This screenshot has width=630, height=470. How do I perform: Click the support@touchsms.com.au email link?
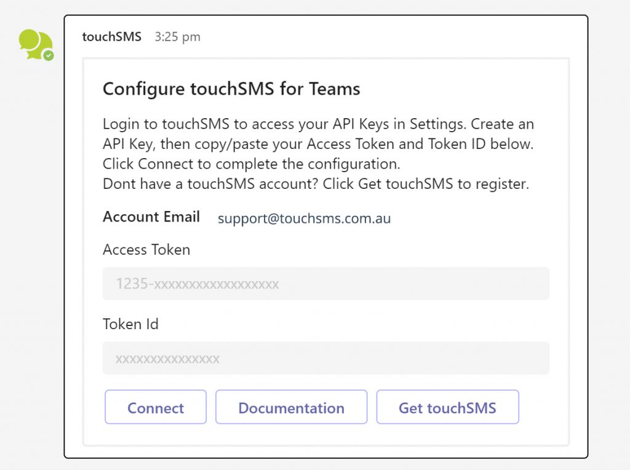pyautogui.click(x=303, y=218)
